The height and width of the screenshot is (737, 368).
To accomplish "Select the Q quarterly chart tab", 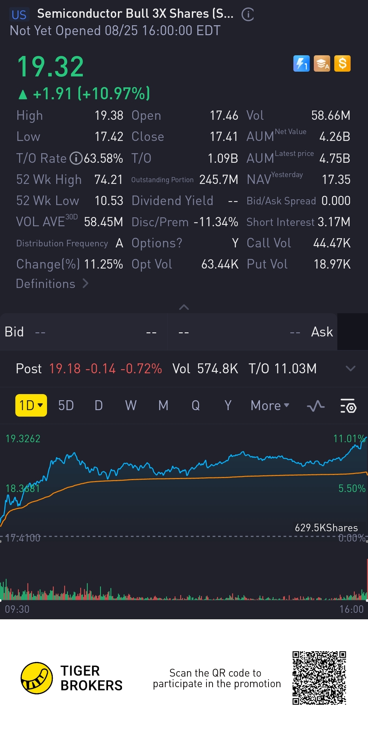I will tap(196, 406).
